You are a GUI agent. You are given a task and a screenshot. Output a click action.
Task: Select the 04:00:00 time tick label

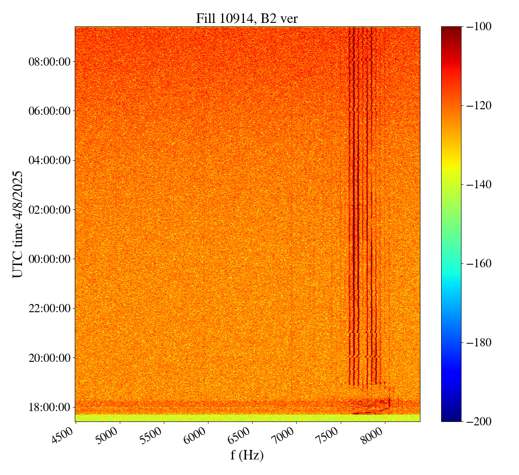tap(49, 161)
